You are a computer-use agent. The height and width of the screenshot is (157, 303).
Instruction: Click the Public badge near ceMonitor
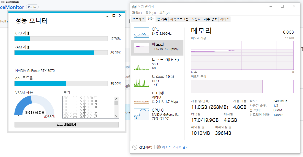tap(32, 7)
